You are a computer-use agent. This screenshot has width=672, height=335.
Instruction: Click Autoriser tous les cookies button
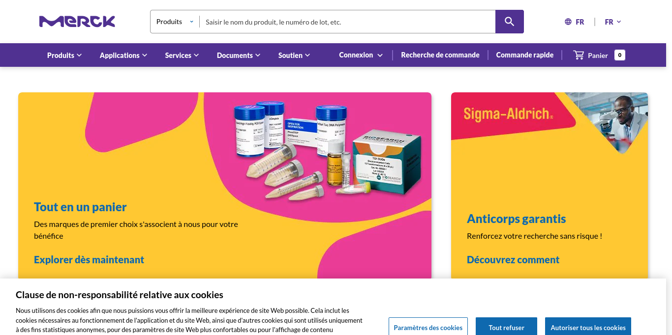pos(588,327)
